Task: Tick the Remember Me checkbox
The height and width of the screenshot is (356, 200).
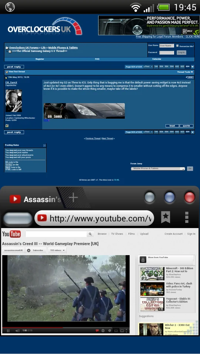Action: click(177, 46)
